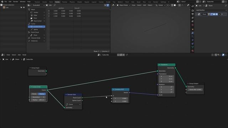Click the Blender logo menu
Image resolution: width=228 pixels, height=128 pixels.
[2, 1]
